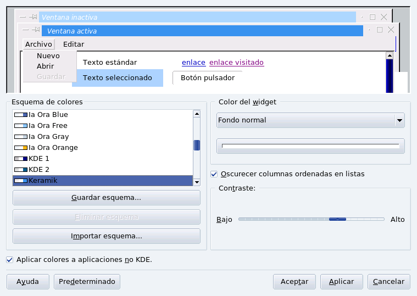Click the Keramik scheme preview icon
The image size is (417, 296).
point(21,181)
